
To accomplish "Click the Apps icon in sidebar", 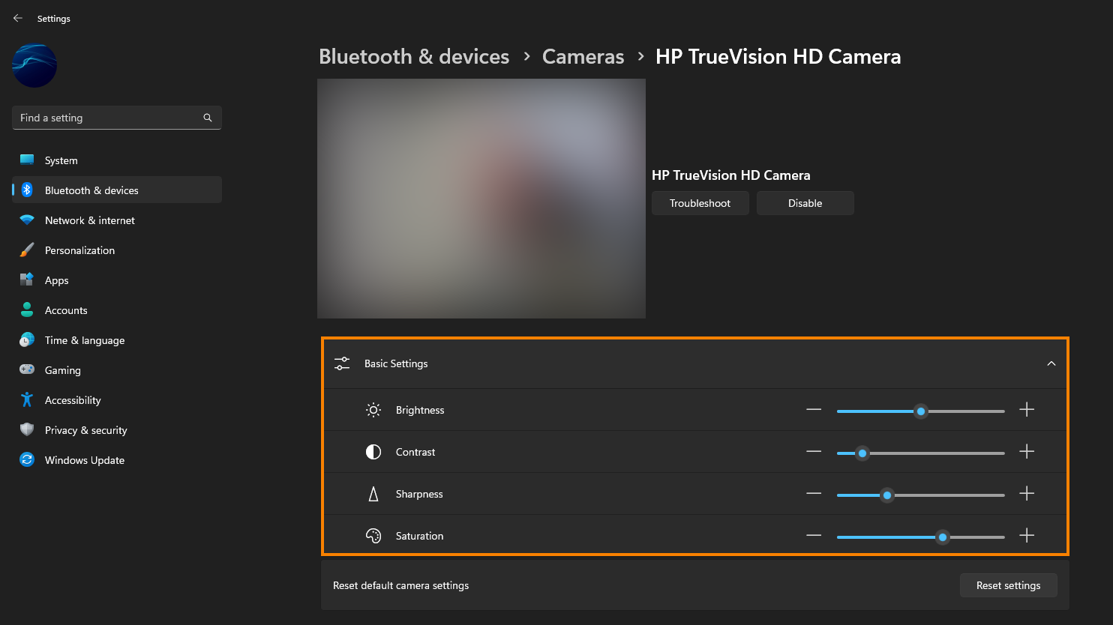I will 27,280.
